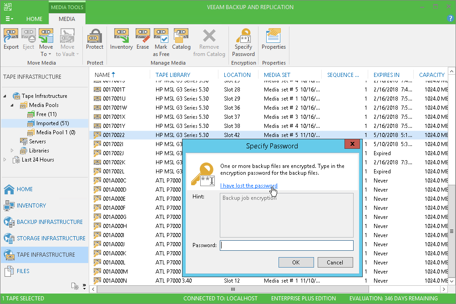Switch to the HOME ribbon tab
This screenshot has height=304, width=456.
click(x=34, y=19)
